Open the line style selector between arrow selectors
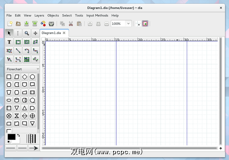 [22, 148]
